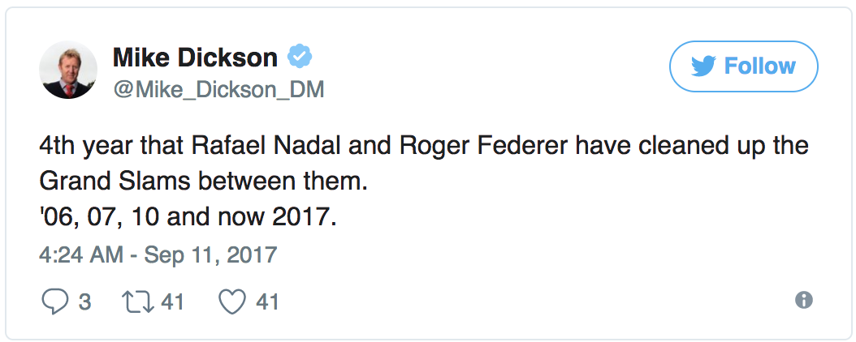Click the @Mike_Dickson_DM handle
Screen dimensions: 856x342
pos(218,89)
